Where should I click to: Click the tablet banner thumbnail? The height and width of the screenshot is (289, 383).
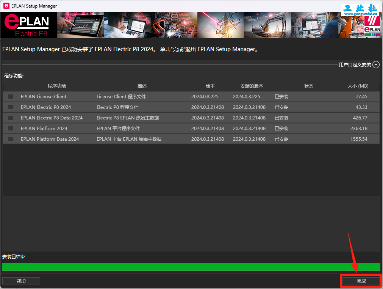(x=81, y=25)
